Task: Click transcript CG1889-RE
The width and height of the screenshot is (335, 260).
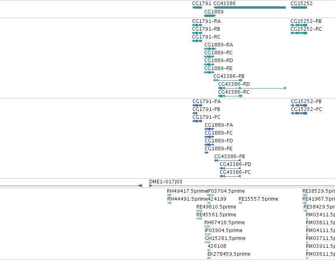Action: coord(218,68)
